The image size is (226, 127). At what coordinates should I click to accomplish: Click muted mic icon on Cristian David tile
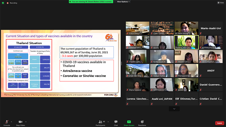click(x=201, y=104)
